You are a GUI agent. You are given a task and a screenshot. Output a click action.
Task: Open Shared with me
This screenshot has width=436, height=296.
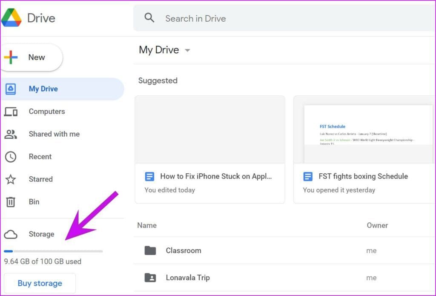(x=54, y=134)
